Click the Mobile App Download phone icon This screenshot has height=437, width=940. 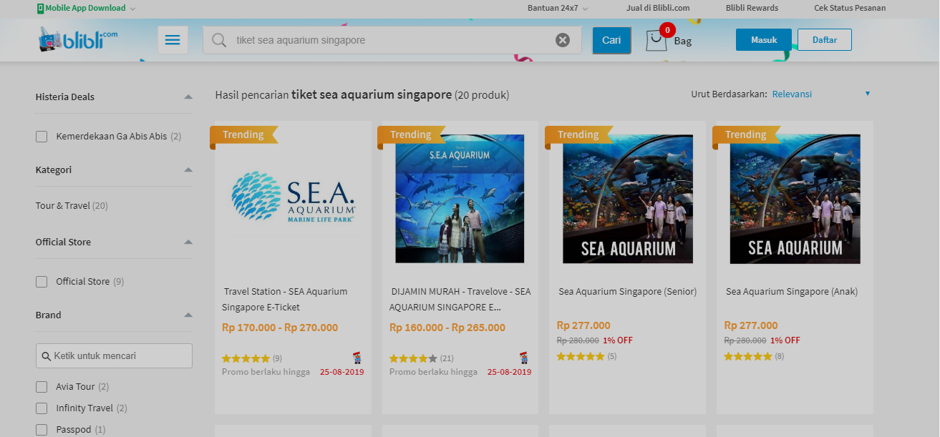pyautogui.click(x=40, y=9)
